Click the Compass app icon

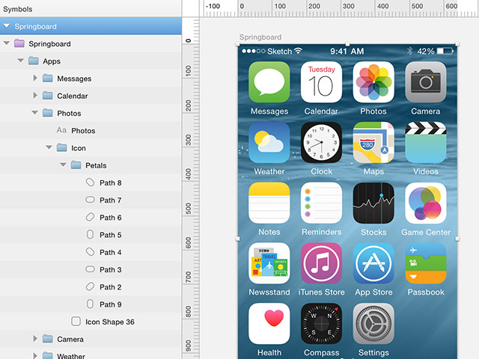[321, 323]
